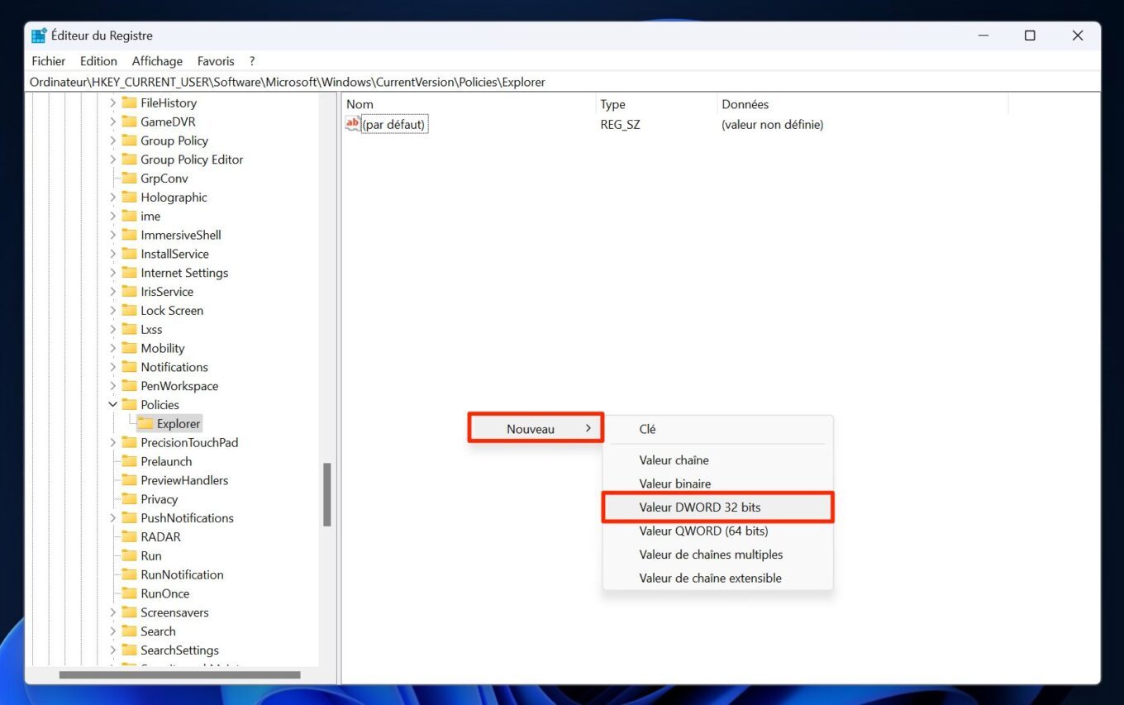Click the Prelaunch folder icon
The width and height of the screenshot is (1124, 705).
click(129, 461)
